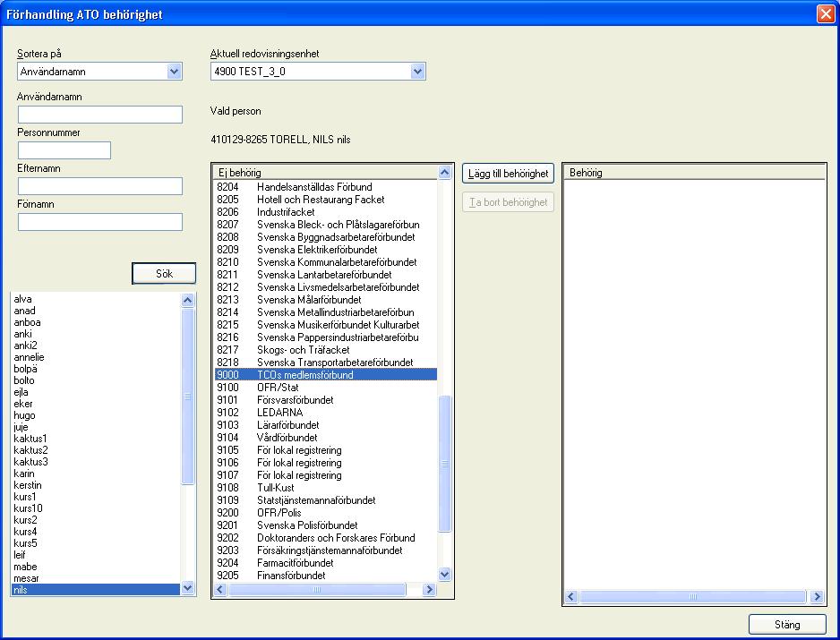Click the Behörig column header

(695, 173)
